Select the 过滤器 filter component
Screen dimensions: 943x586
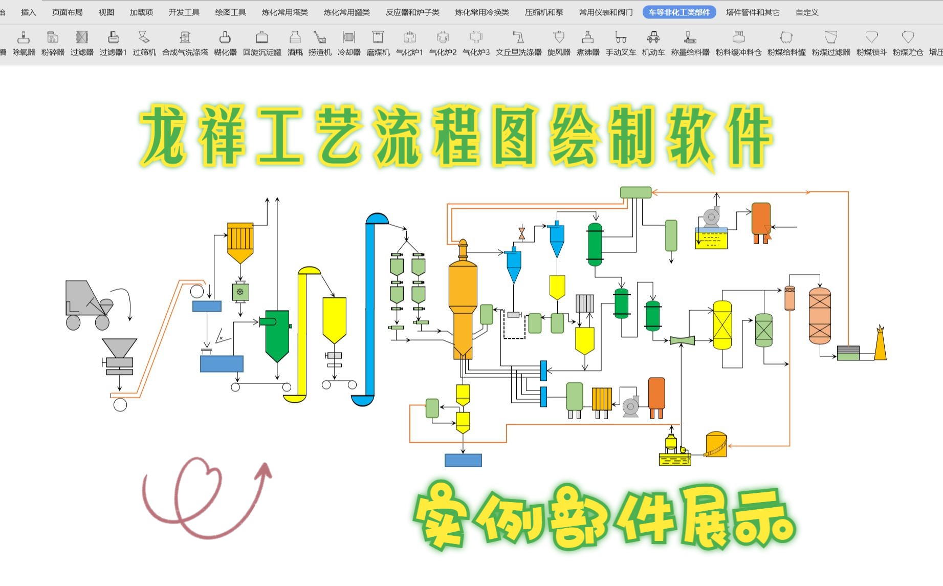pyautogui.click(x=82, y=43)
